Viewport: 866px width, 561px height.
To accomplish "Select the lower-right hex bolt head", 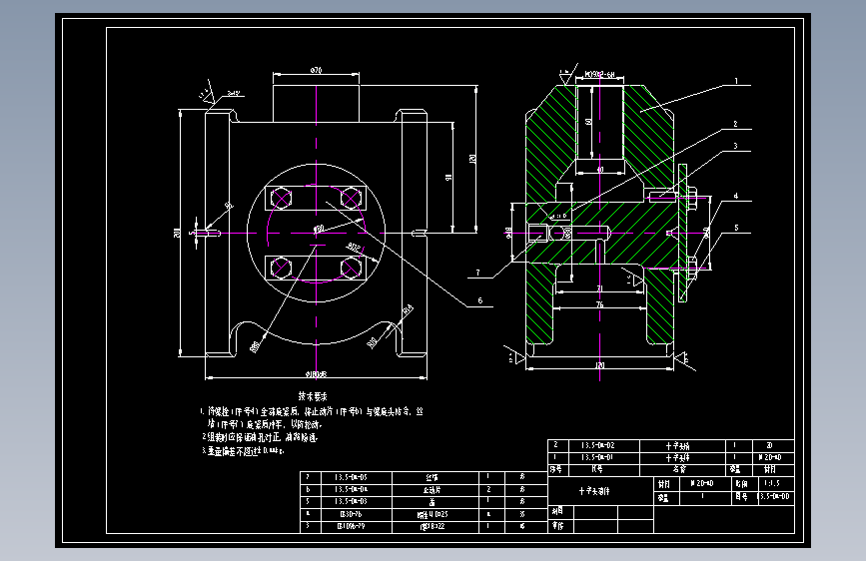I will (352, 268).
